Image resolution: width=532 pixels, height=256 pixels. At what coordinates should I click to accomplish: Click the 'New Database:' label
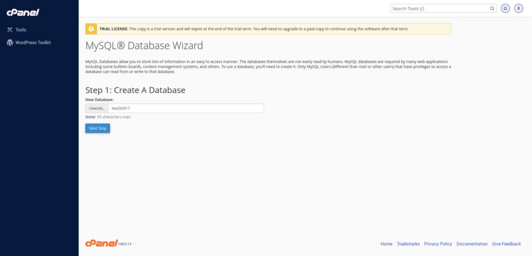99,100
